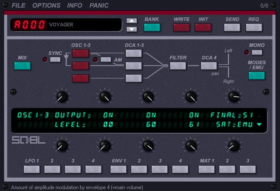Image resolution: width=280 pixels, height=191 pixels.
Task: Click the INIT button
Action: (203, 27)
